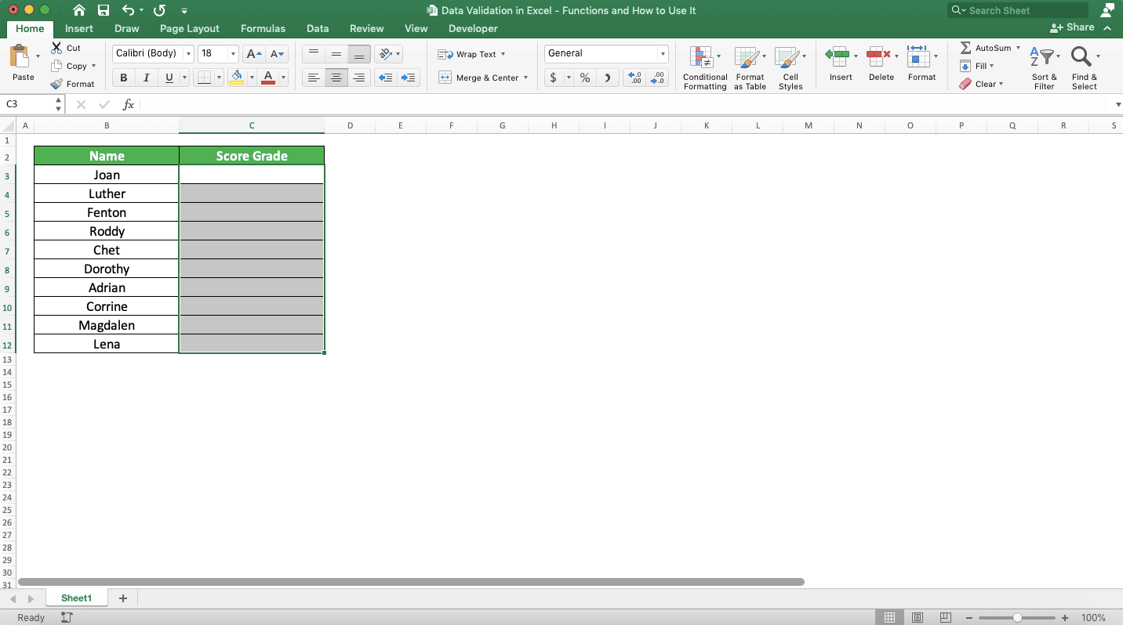Click the zoom slider handle
Viewport: 1123px width, 625px height.
point(1017,618)
